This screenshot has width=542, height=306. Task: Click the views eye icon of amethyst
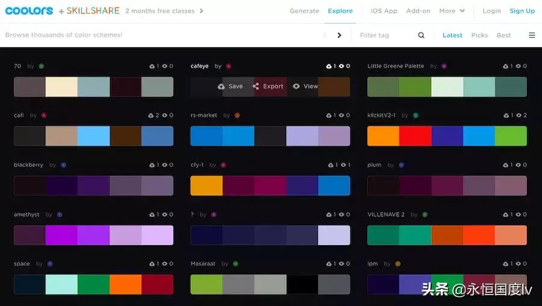click(165, 214)
